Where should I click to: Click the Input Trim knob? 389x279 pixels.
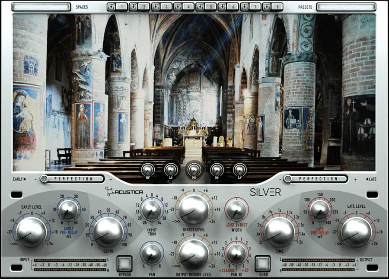click(152, 210)
